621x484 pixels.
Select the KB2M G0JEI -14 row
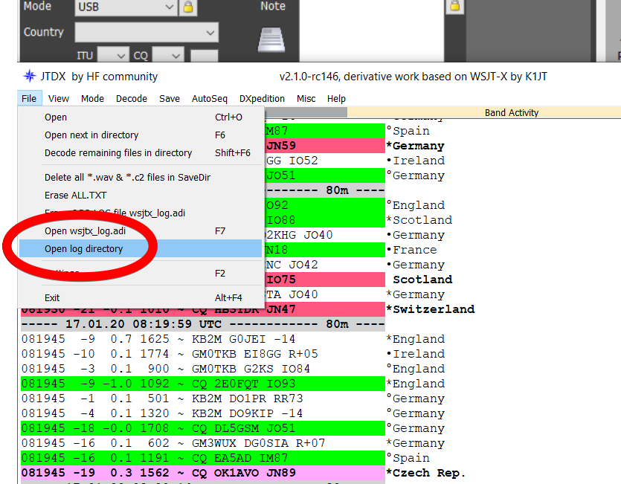point(203,339)
